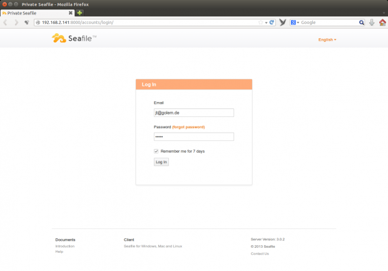The width and height of the screenshot is (388, 271).
Task: Click the paw icon beside the address bar
Action: click(27, 23)
